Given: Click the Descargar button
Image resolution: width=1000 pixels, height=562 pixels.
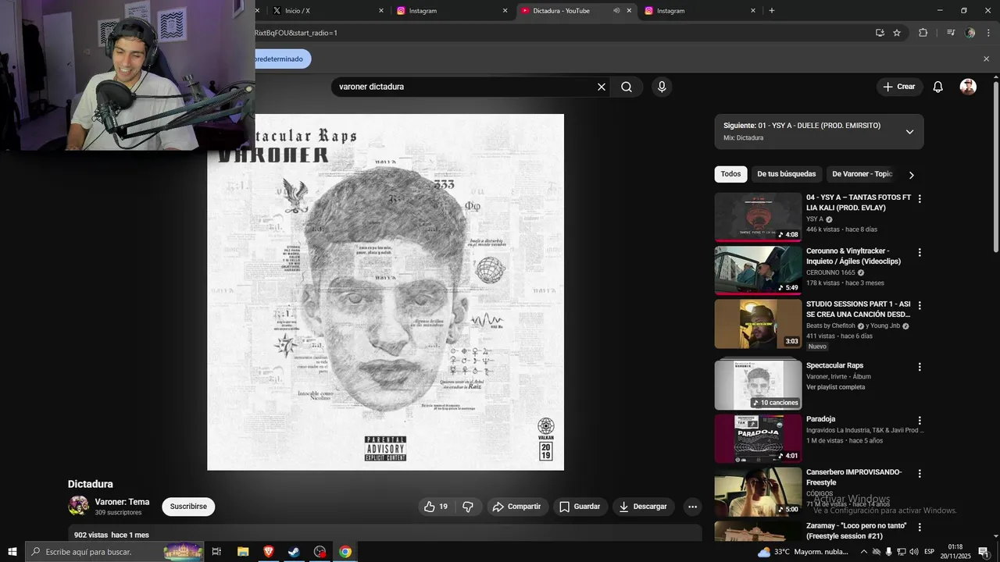Looking at the screenshot, I should pyautogui.click(x=644, y=507).
